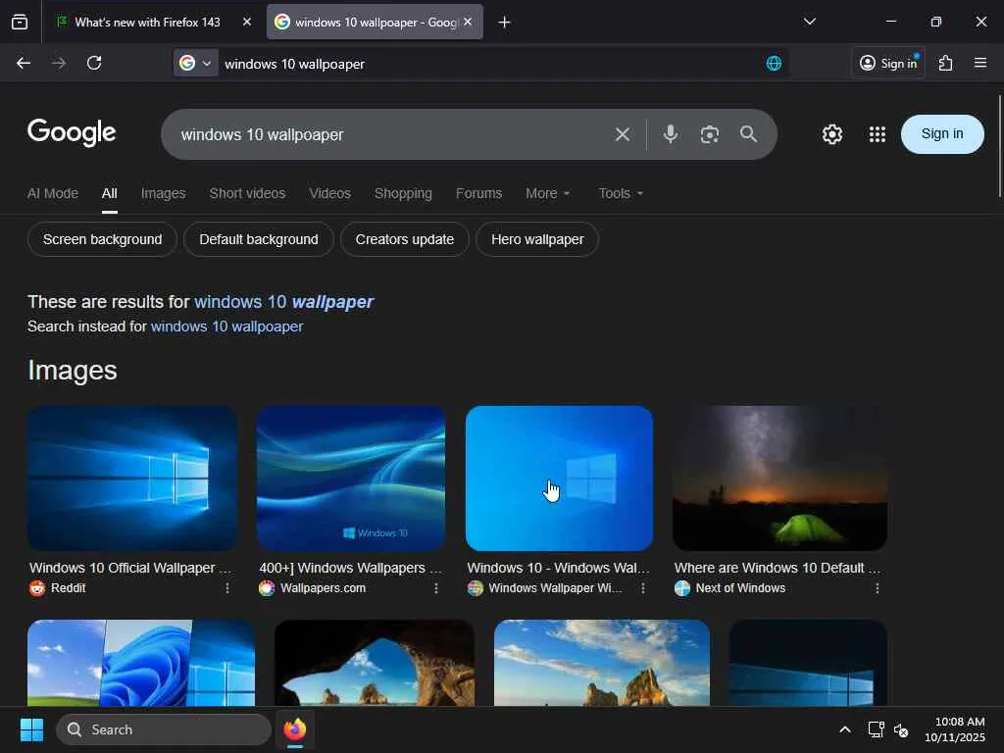Image resolution: width=1004 pixels, height=753 pixels.
Task: Click into the Google search input field
Action: [x=390, y=134]
